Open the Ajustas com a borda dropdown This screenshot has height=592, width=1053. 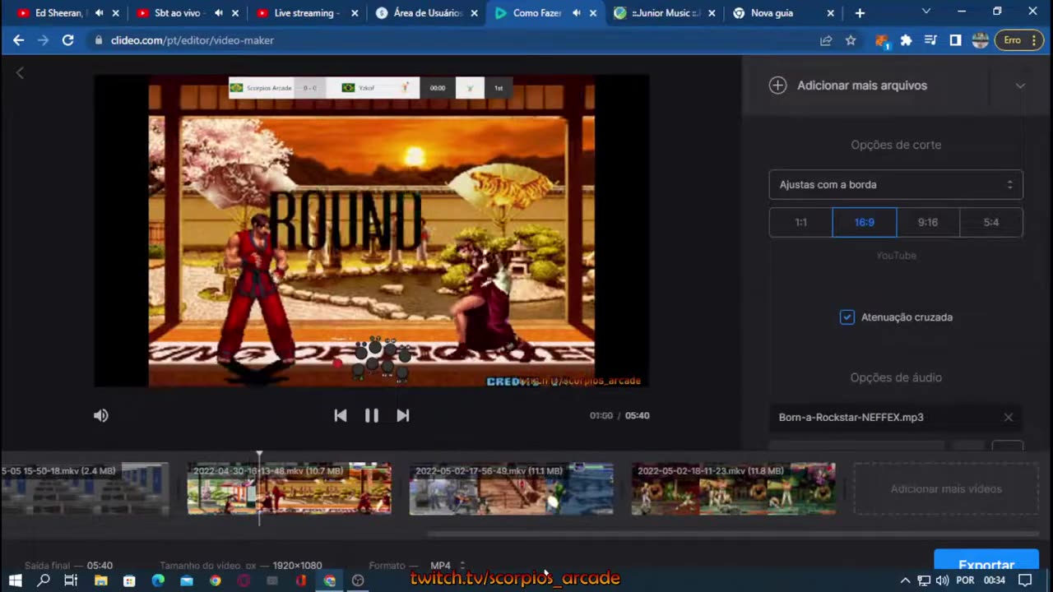pyautogui.click(x=896, y=184)
